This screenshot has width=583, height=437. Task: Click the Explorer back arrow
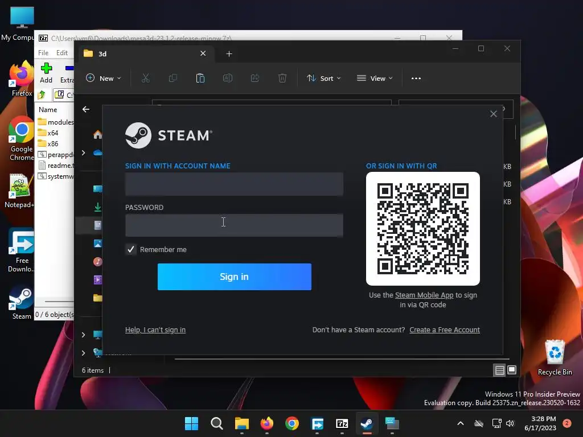click(x=86, y=109)
